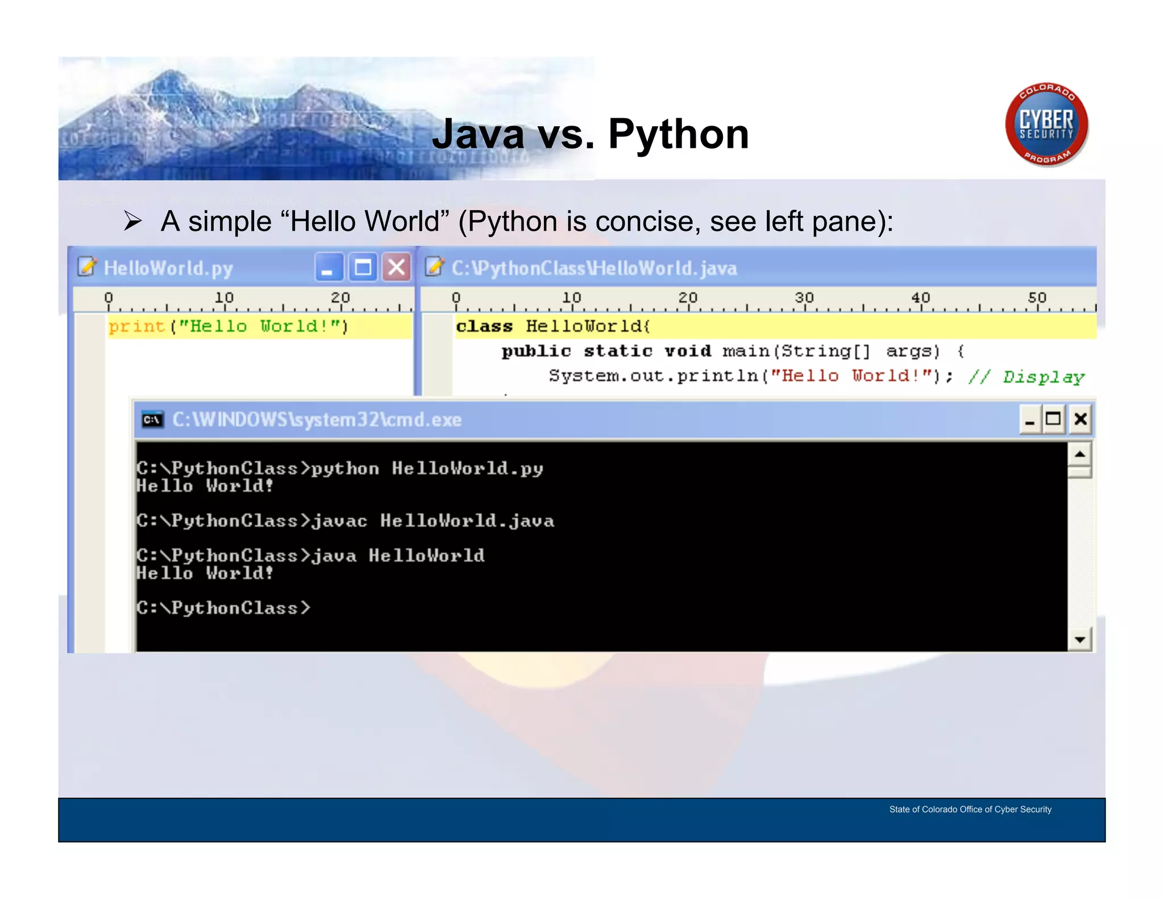The image size is (1164, 899).
Task: Open the cmd.exe window system icon
Action: coord(152,419)
